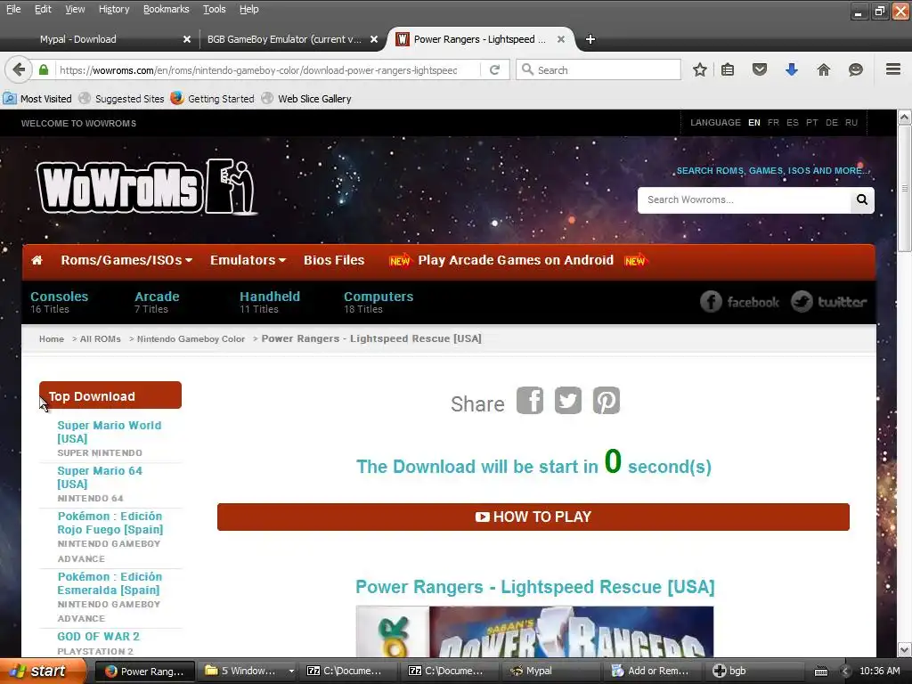Screen dimensions: 912x684
Task: Open the Consoles 16 Titles category
Action: click(60, 302)
